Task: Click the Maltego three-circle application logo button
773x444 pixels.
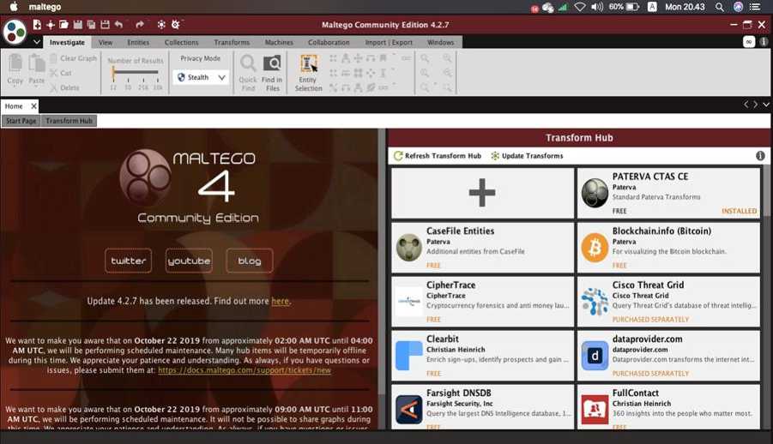Action: coord(15,32)
